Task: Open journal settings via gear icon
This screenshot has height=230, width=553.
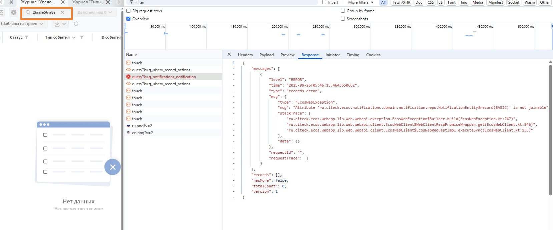Action: [13, 12]
